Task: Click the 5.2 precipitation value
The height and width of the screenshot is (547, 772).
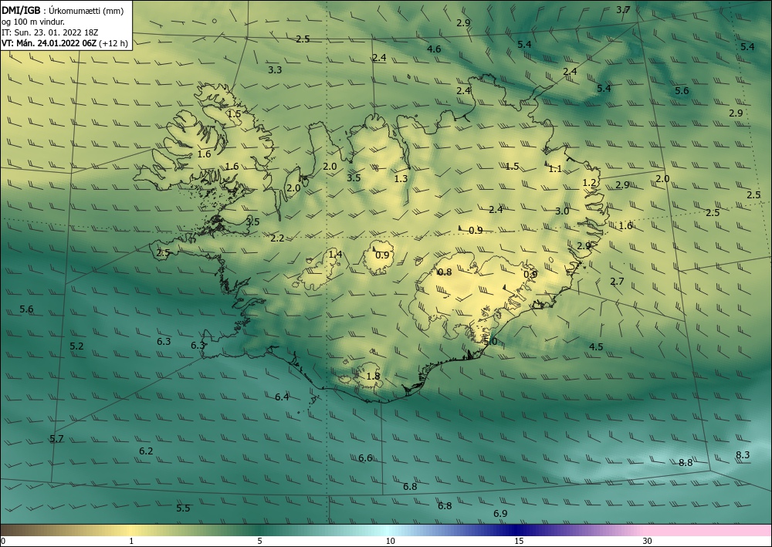Action: click(x=76, y=346)
